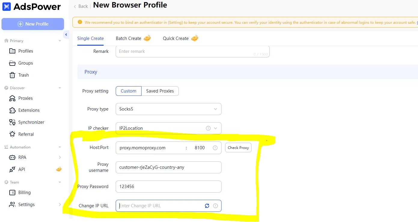Click the New Profile button
This screenshot has width=418, height=222.
click(x=33, y=24)
